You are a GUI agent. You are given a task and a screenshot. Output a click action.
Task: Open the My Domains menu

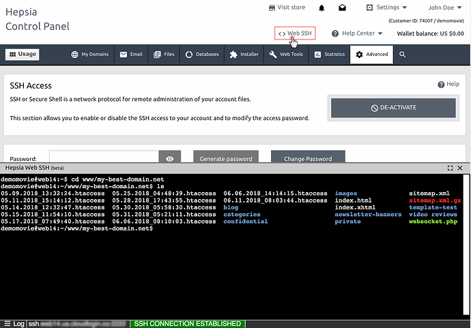[89, 55]
